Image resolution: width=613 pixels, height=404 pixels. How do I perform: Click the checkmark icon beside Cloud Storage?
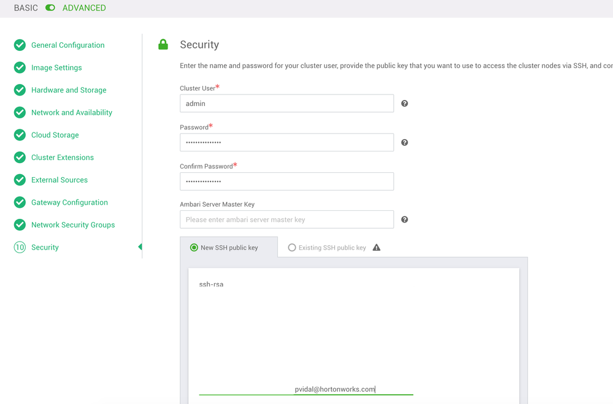pyautogui.click(x=19, y=135)
